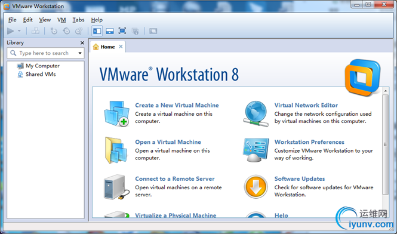Click the magnifier icon in the Library search
This screenshot has height=234, width=397.
(x=13, y=53)
